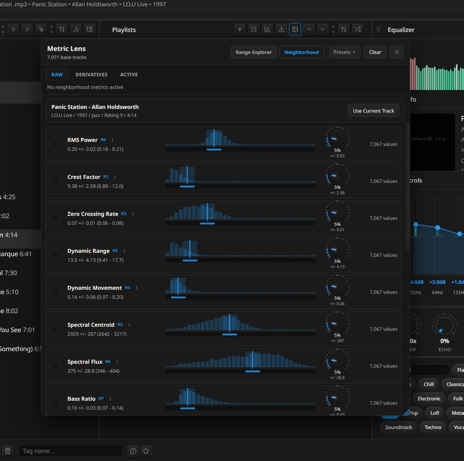The width and height of the screenshot is (464, 461).
Task: Open info icon for Dynamic Range
Action: coord(124,251)
